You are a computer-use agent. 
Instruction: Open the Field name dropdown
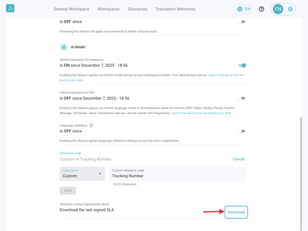(x=82, y=174)
